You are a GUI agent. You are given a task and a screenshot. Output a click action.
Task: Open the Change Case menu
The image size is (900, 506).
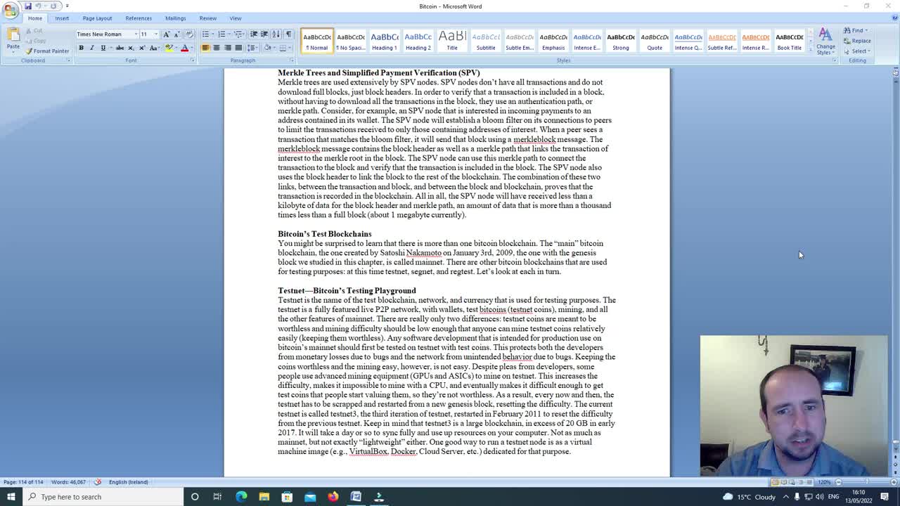153,48
